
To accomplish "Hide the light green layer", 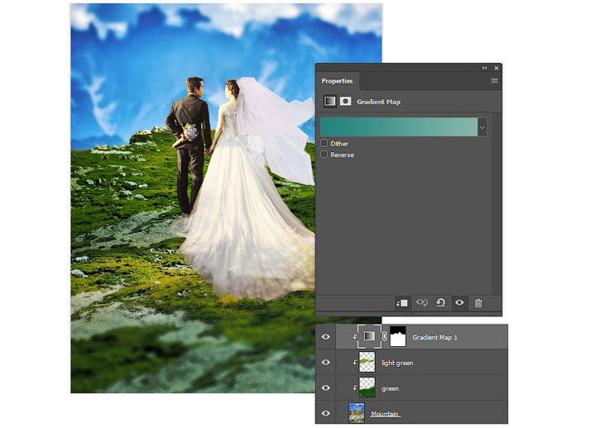I will click(x=325, y=362).
